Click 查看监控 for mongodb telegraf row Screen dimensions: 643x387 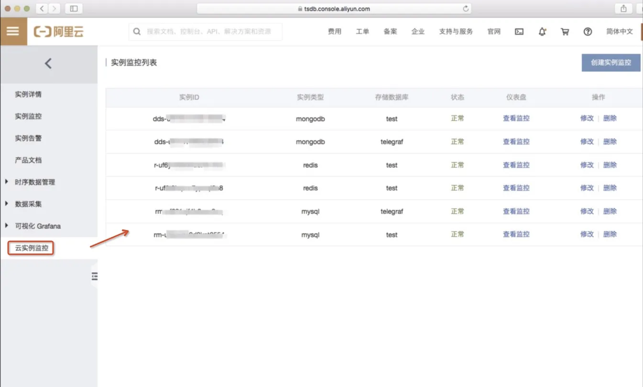pyautogui.click(x=516, y=142)
